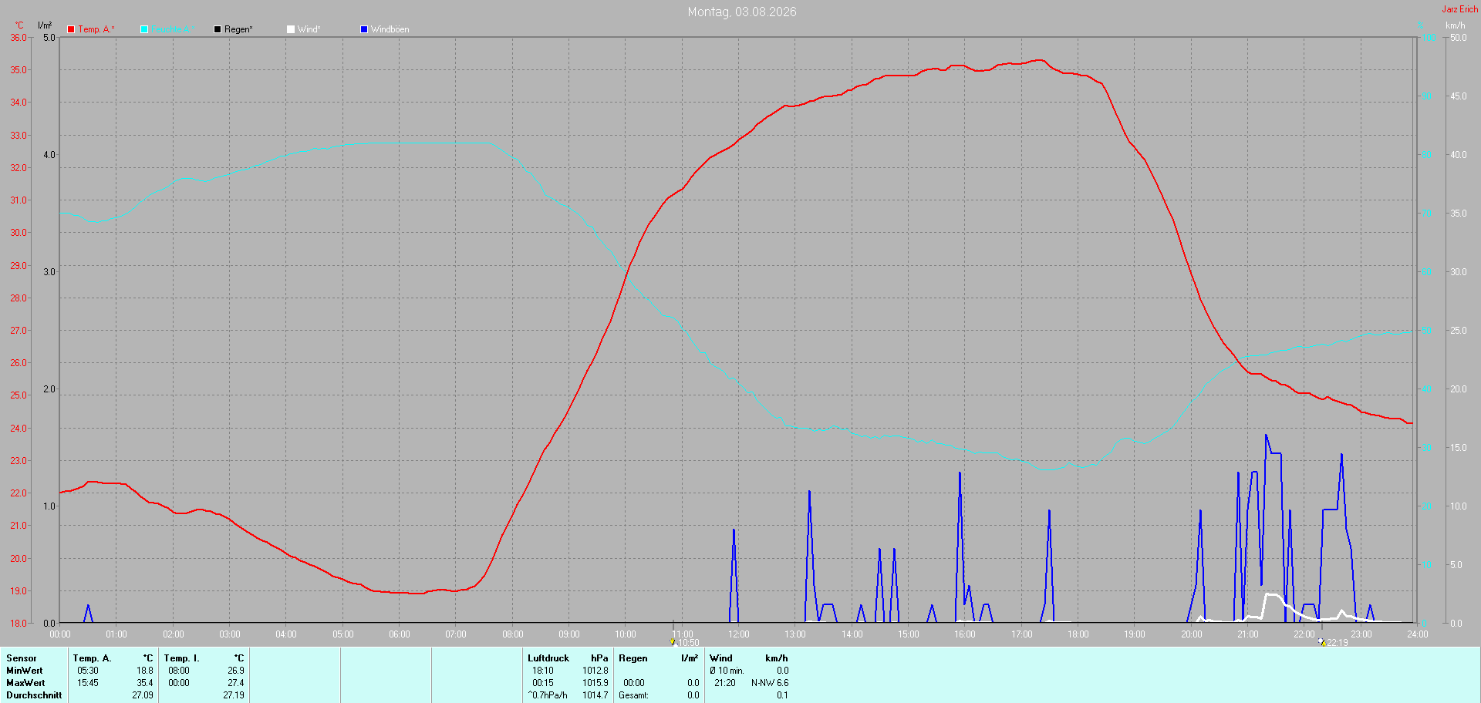
Task: Click the 'Windböen' legend label
Action: (x=390, y=29)
